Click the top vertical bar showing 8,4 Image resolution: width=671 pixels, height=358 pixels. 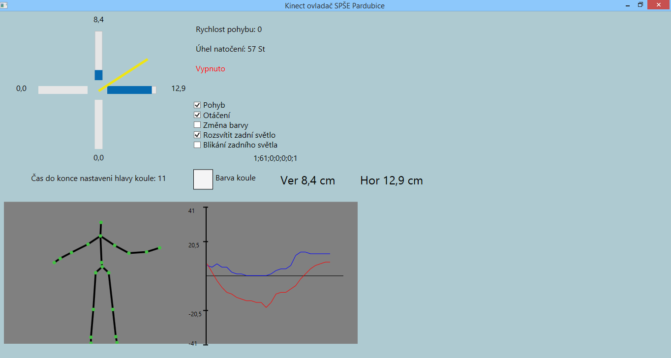tap(98, 56)
